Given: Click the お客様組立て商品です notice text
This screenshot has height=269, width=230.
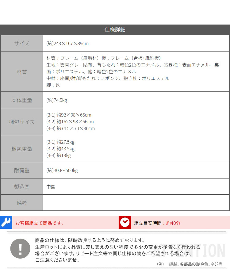Looking at the screenshot, I should coord(40,223).
